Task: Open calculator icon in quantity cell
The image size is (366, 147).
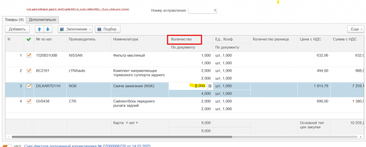Action: 210,86
